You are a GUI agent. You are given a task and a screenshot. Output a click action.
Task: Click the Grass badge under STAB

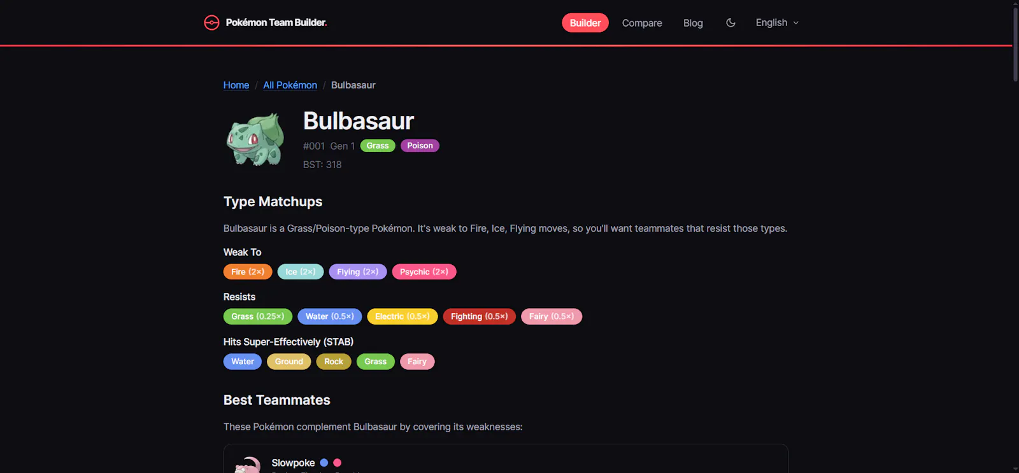(x=376, y=362)
